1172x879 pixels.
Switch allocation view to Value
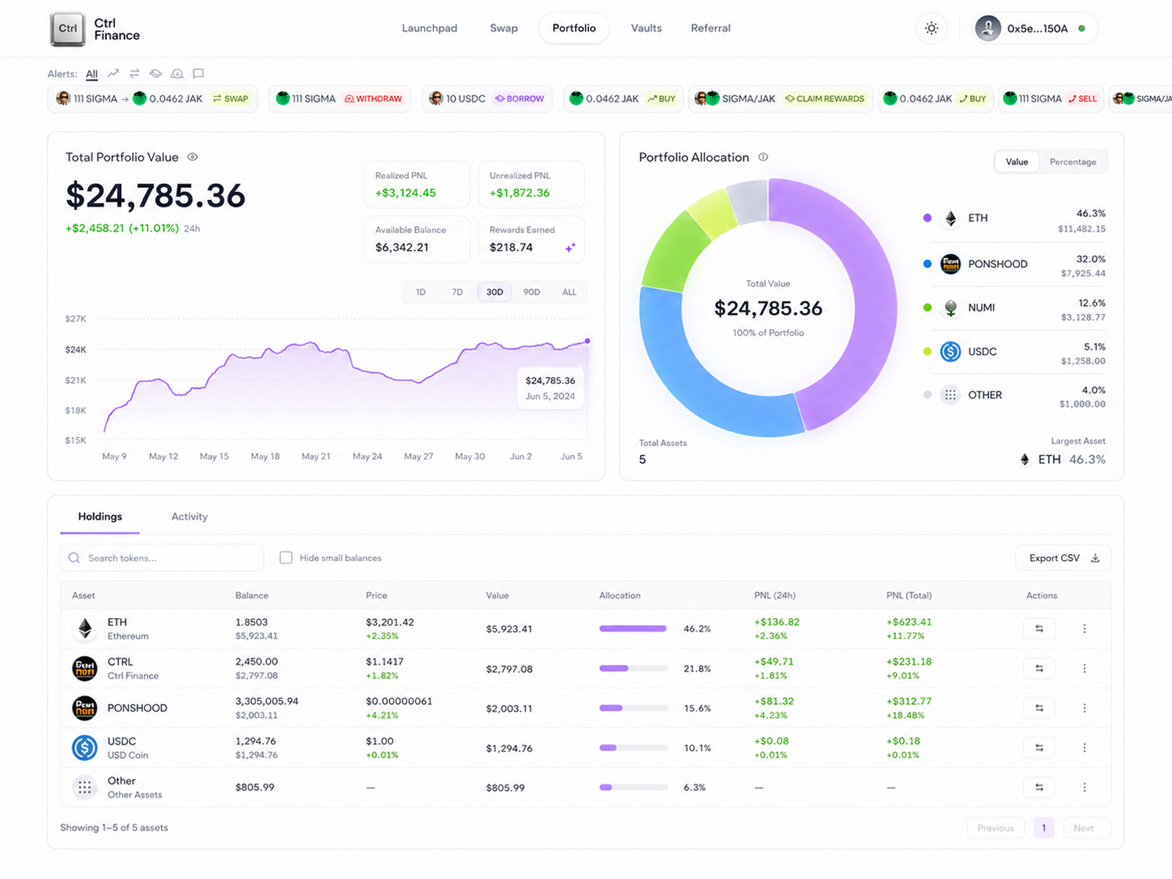[x=1016, y=162]
